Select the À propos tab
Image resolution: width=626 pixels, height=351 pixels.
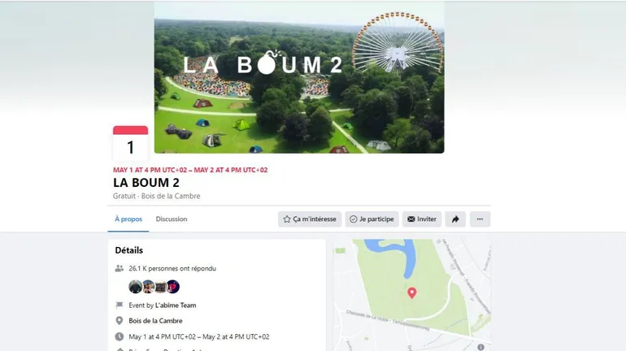(x=128, y=219)
